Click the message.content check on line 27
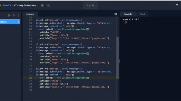This screenshot has height=101, width=181. click(x=55, y=50)
